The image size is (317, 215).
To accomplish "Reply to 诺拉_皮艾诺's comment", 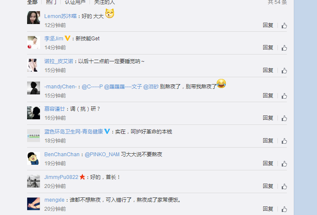I will point(268,70).
